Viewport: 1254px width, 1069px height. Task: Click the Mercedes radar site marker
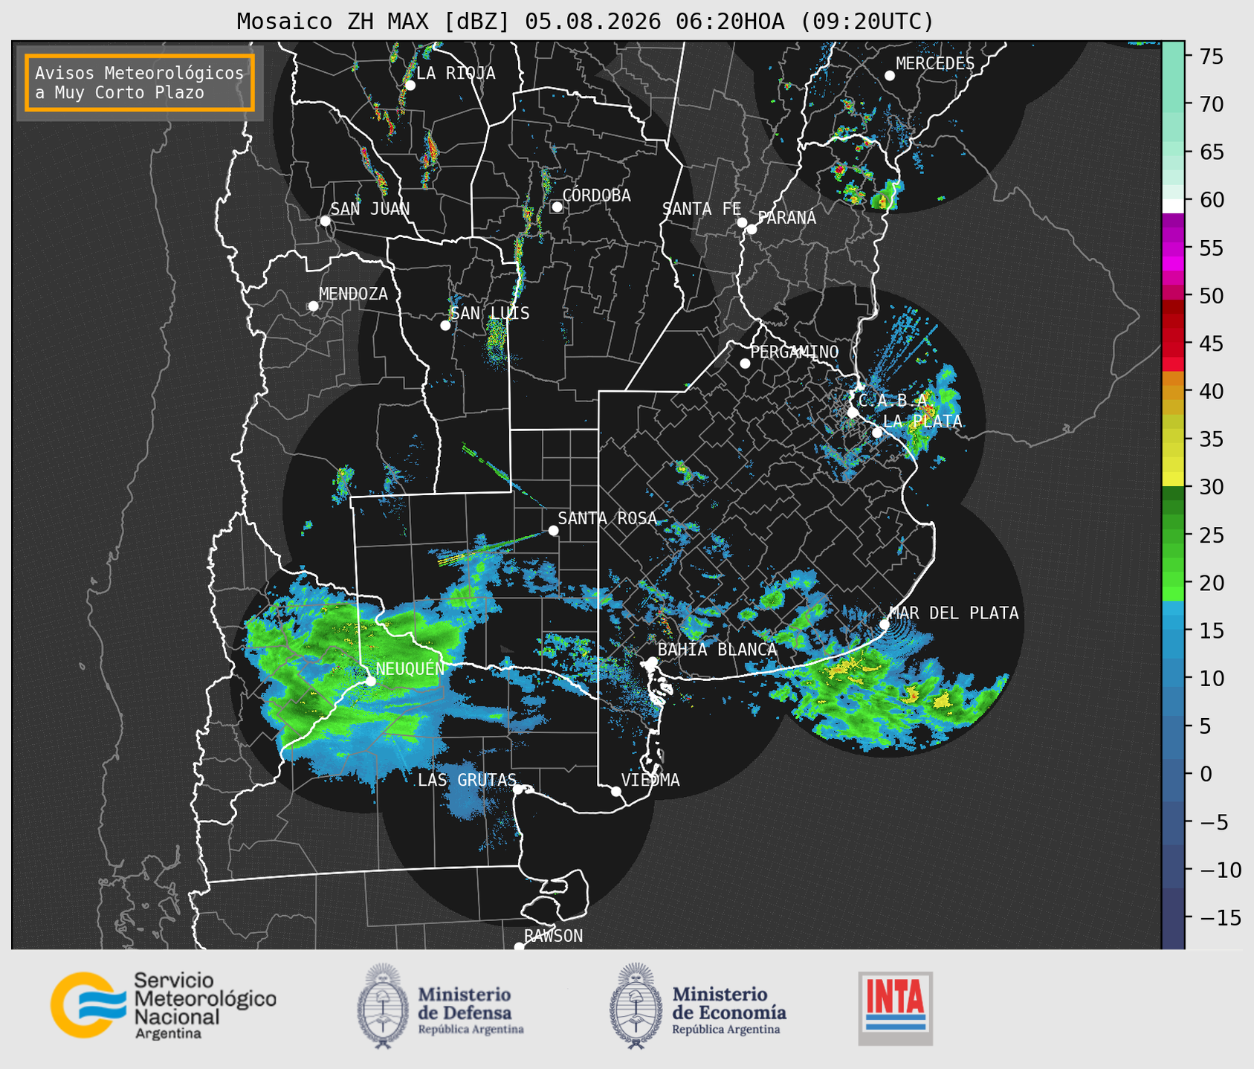coord(890,76)
